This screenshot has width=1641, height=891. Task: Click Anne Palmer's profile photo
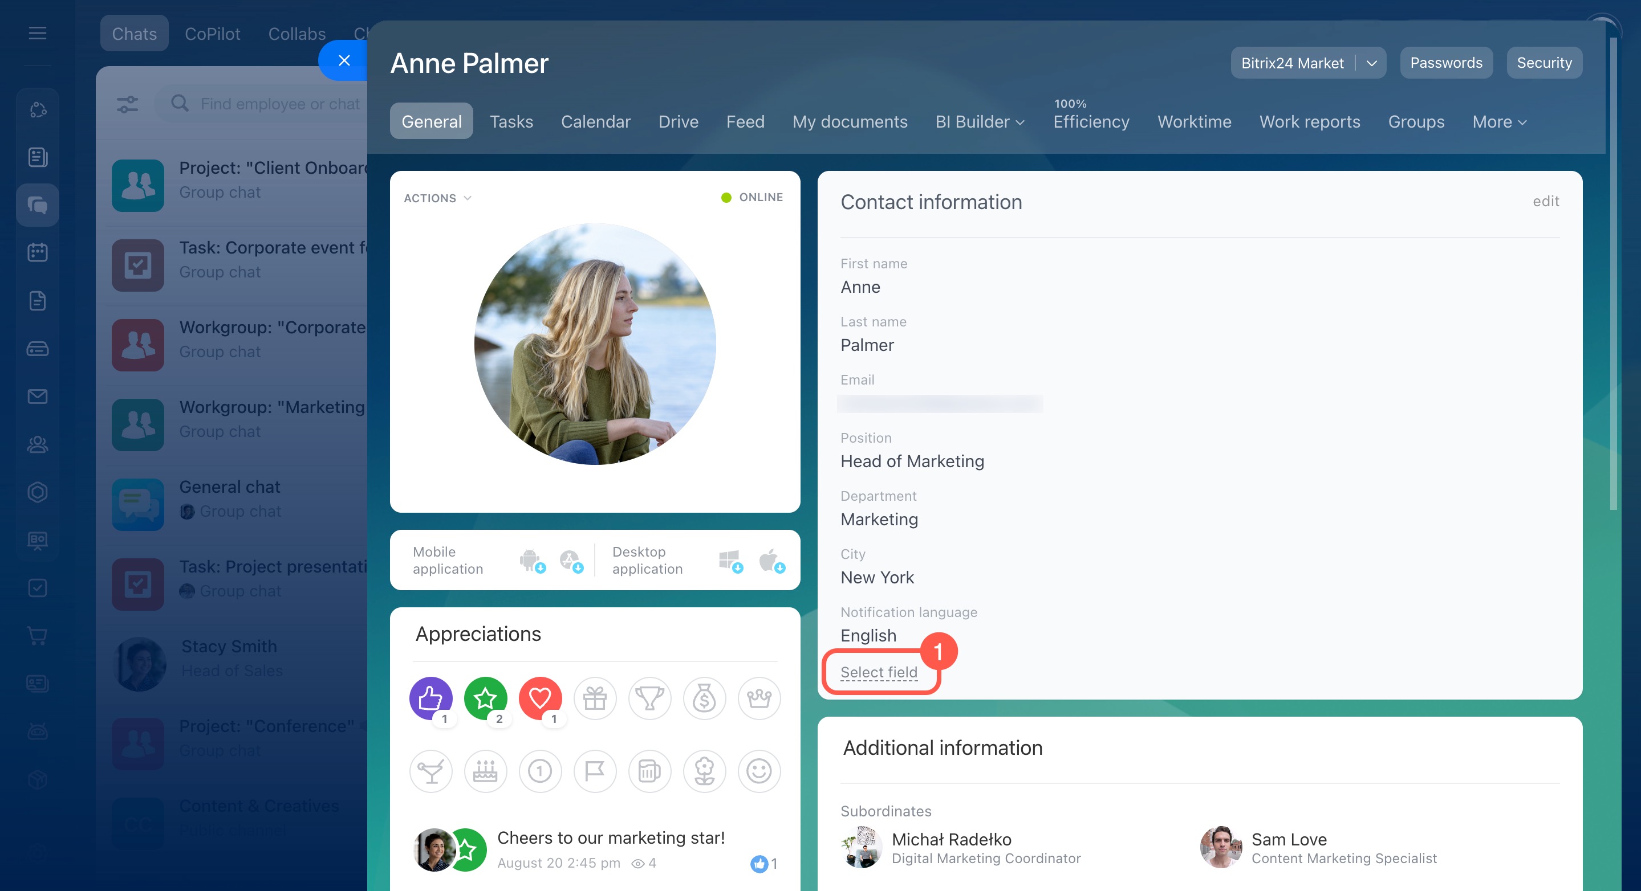coord(595,344)
